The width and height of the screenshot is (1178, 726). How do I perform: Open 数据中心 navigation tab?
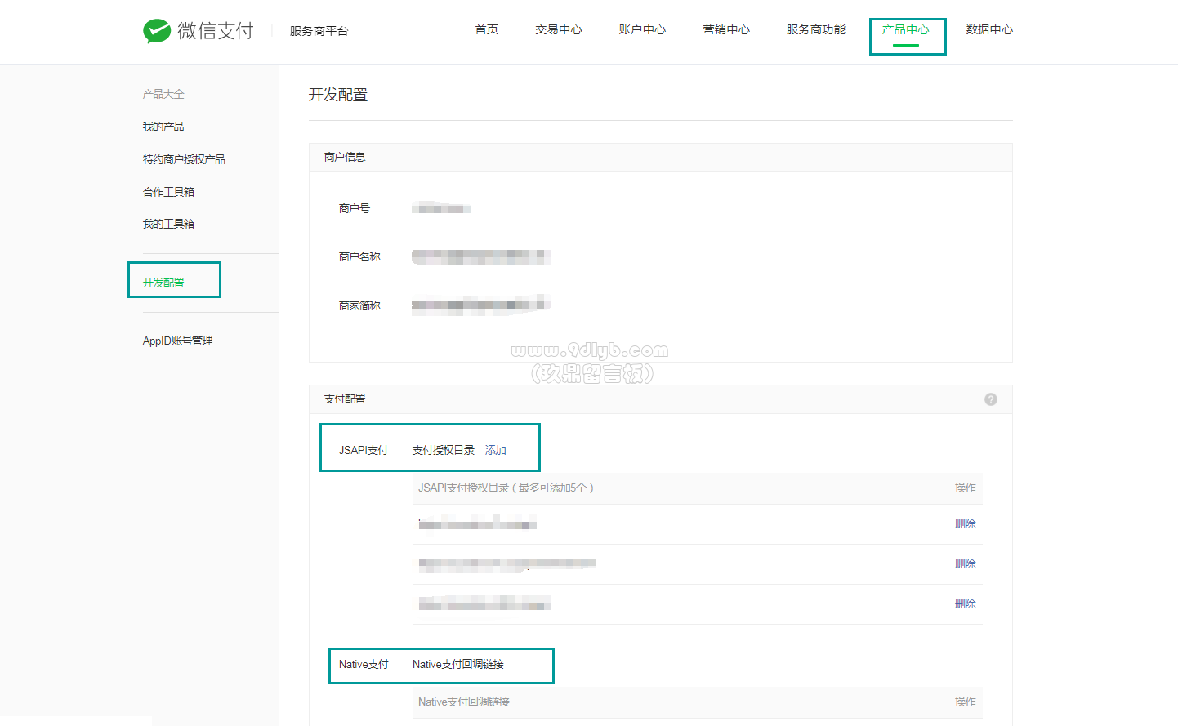point(989,29)
